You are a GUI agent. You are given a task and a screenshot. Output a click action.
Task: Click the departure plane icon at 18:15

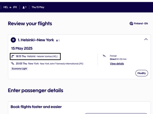coord(13,56)
